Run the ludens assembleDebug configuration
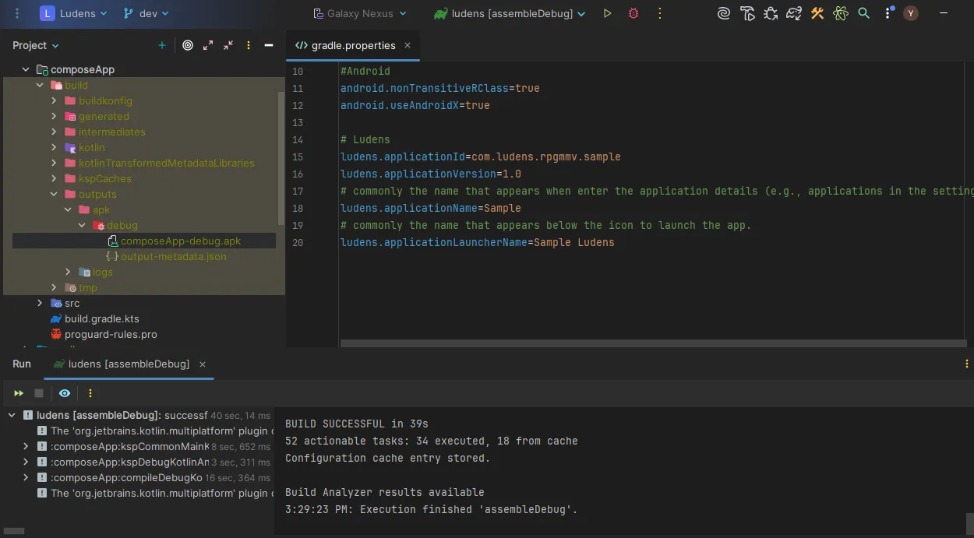 (x=608, y=13)
